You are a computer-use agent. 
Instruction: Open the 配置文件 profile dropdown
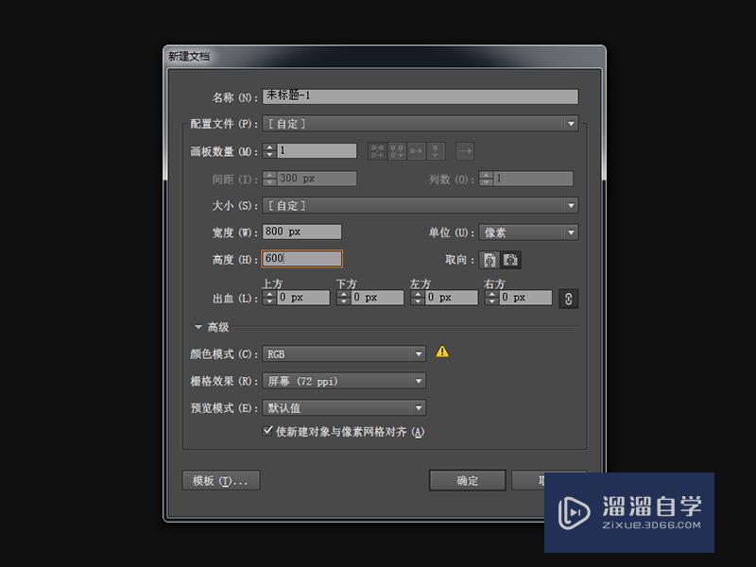point(571,123)
